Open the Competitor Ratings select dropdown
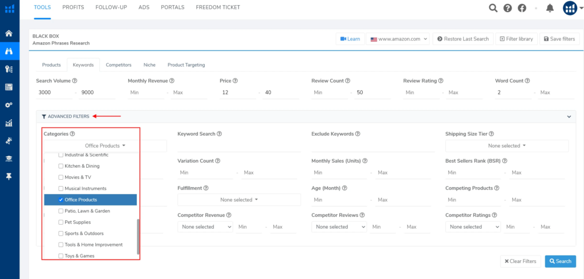 click(x=473, y=227)
